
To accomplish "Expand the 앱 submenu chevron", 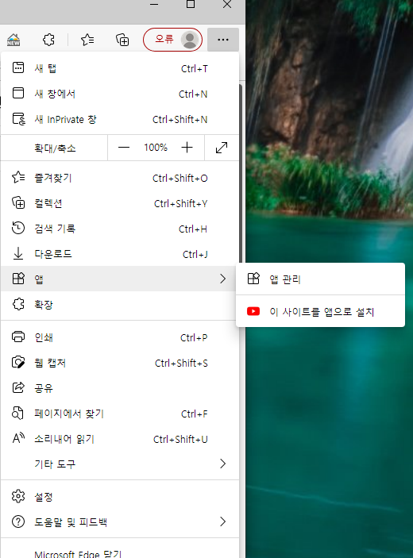I will 223,279.
